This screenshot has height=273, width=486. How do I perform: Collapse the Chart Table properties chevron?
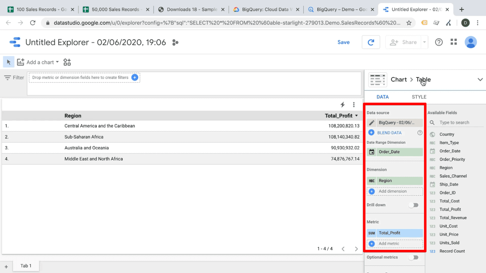pyautogui.click(x=480, y=79)
